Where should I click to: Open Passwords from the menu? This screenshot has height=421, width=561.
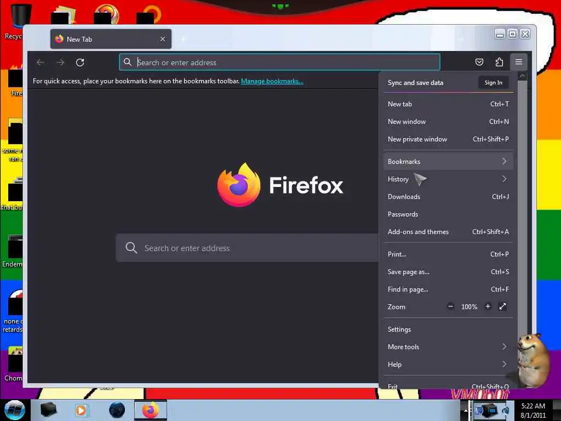pyautogui.click(x=448, y=214)
